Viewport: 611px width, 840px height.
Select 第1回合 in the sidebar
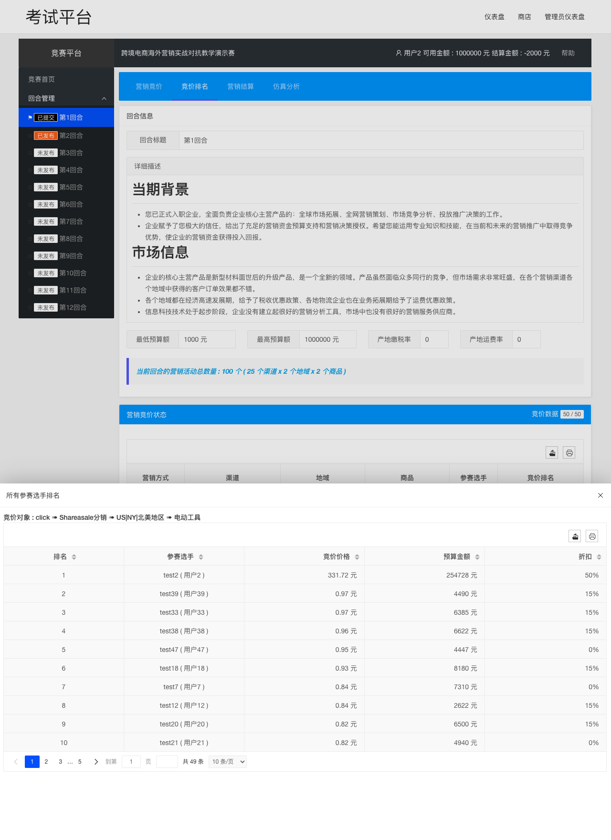(66, 117)
